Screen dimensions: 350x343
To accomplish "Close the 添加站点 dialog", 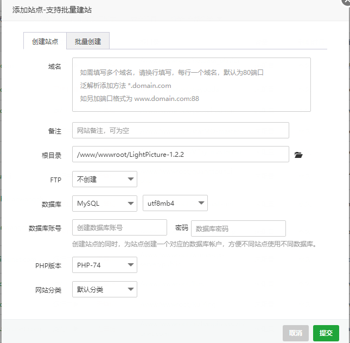I will pos(347,2).
